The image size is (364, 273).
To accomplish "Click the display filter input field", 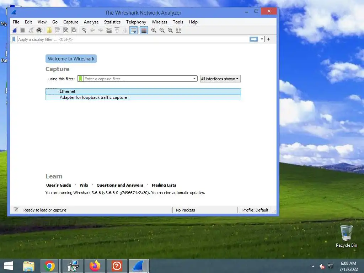I will pos(133,39).
